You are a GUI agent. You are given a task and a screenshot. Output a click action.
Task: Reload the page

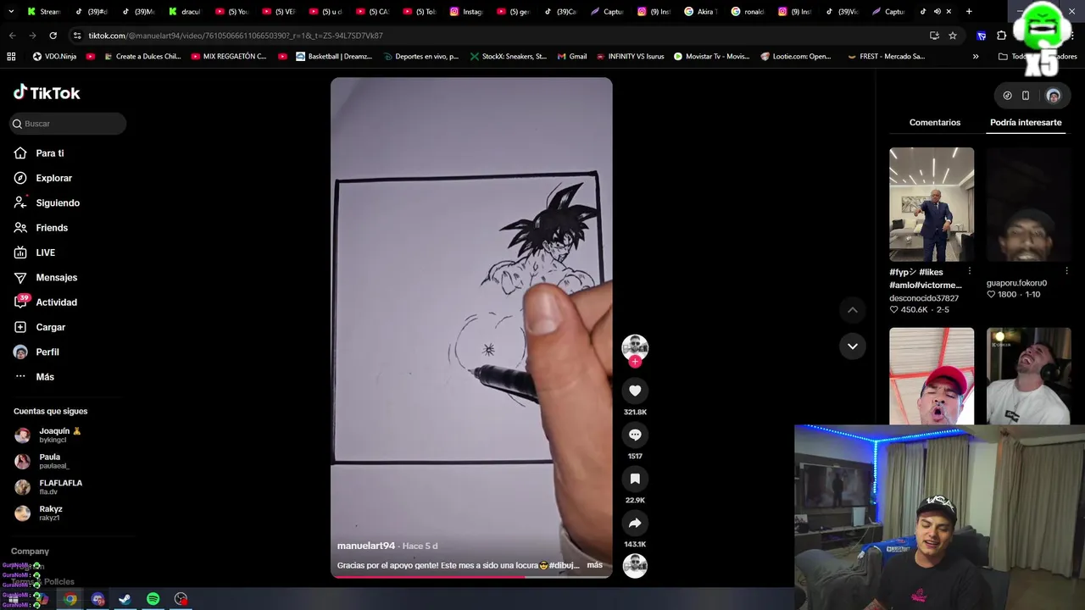click(x=53, y=36)
